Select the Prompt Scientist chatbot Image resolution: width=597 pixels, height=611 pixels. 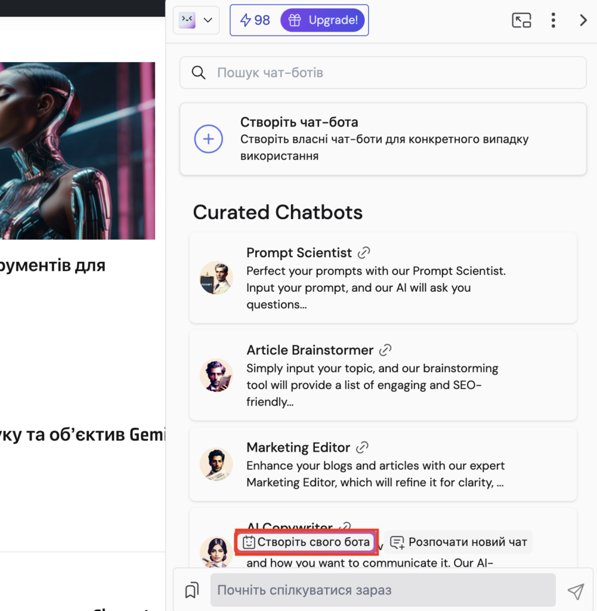[x=383, y=278]
